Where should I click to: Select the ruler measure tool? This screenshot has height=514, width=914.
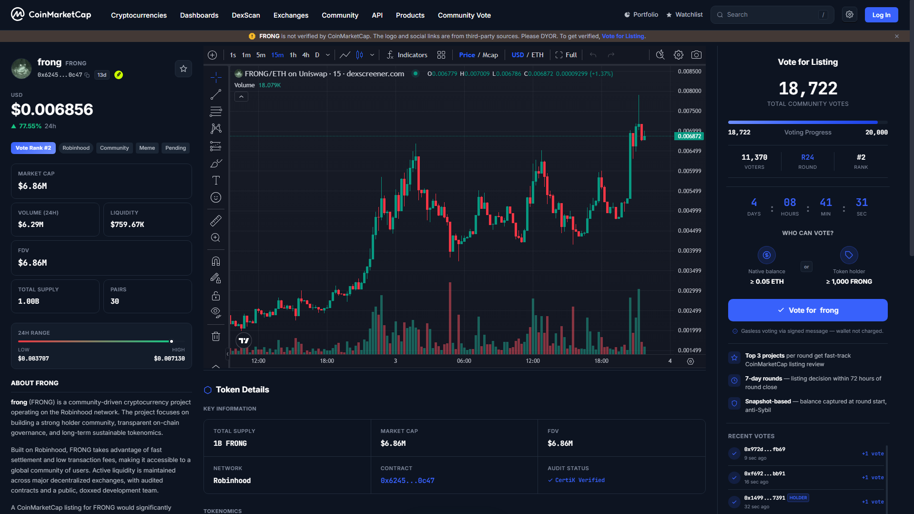click(216, 221)
